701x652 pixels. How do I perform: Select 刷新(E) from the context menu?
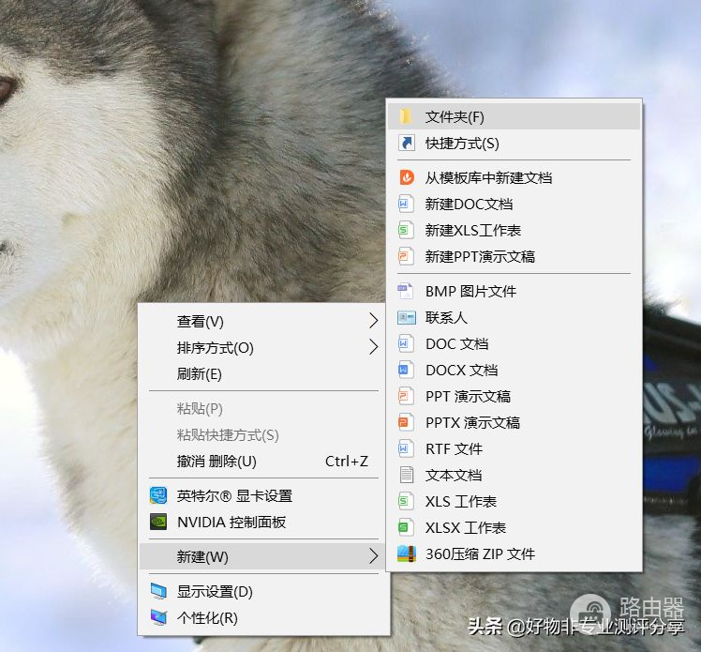click(200, 374)
